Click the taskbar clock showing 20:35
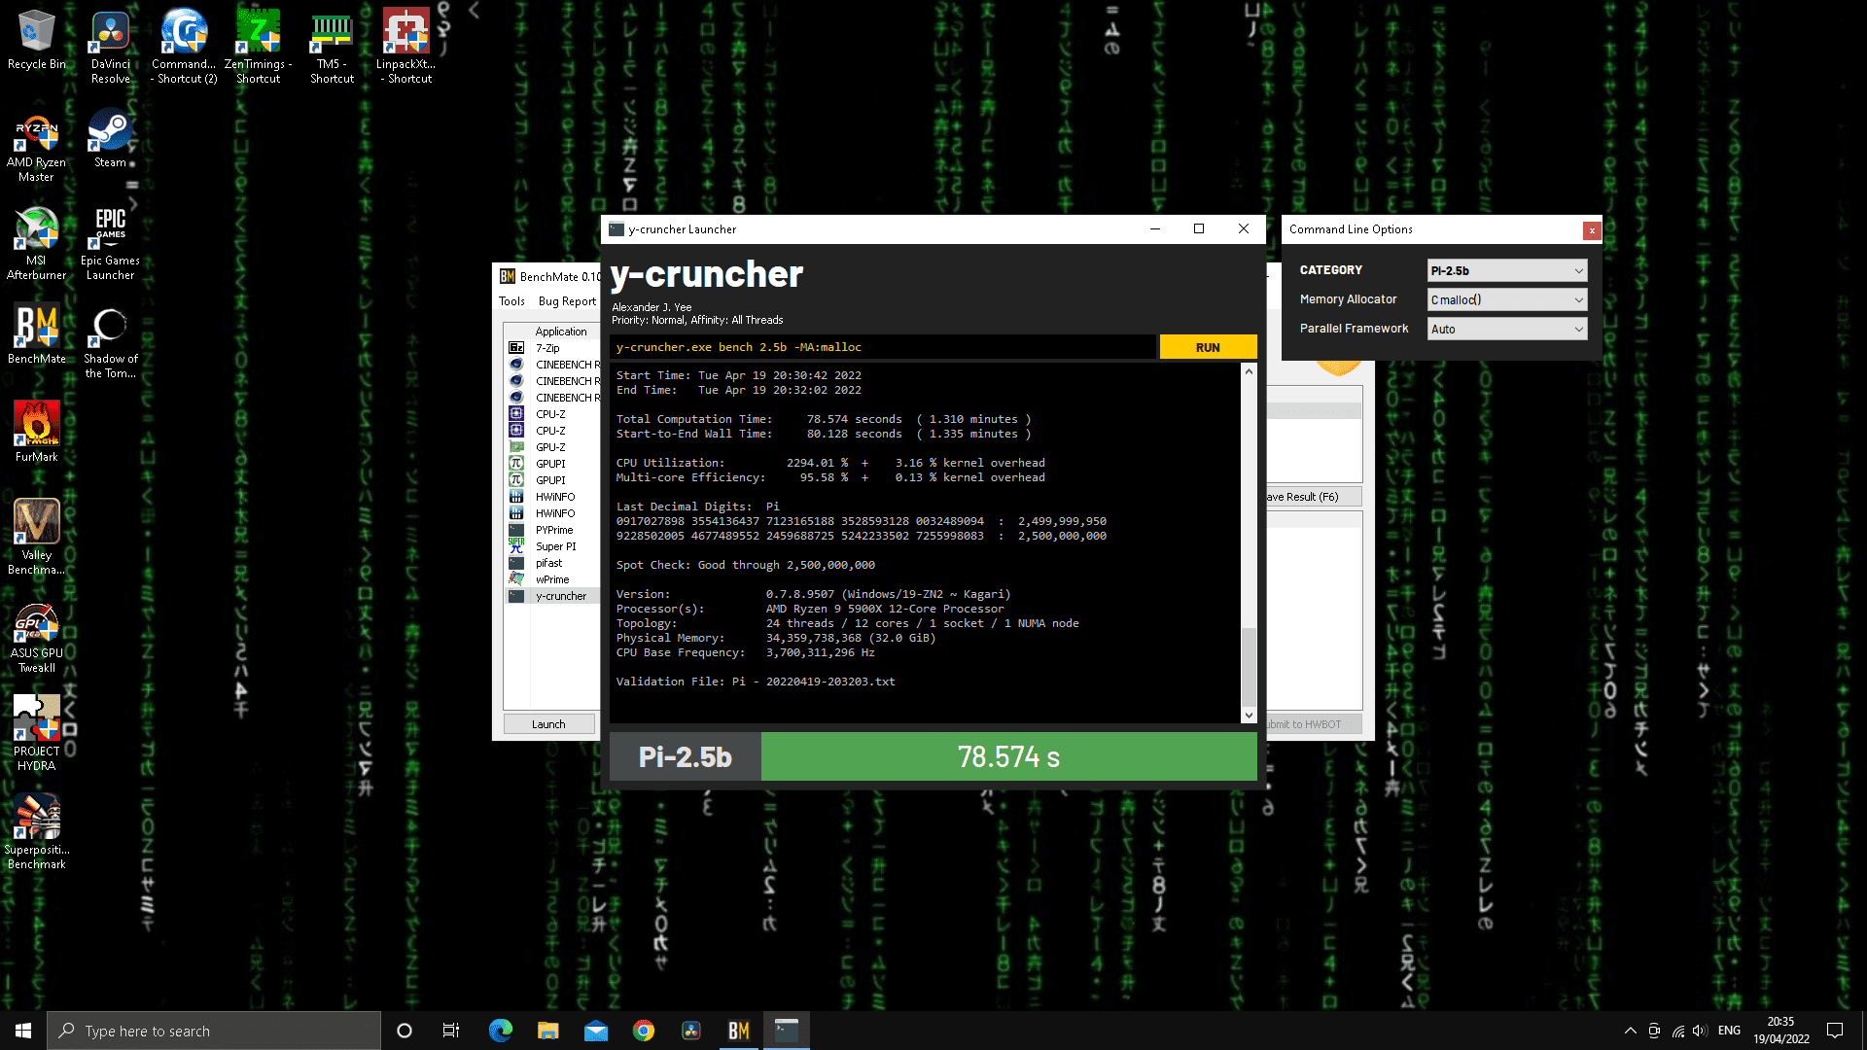Viewport: 1867px width, 1050px height. [x=1781, y=1031]
